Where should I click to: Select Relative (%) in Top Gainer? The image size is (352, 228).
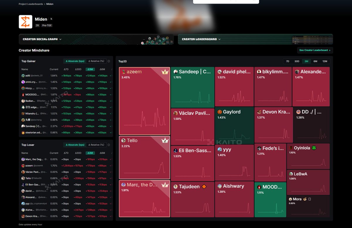tap(96, 61)
